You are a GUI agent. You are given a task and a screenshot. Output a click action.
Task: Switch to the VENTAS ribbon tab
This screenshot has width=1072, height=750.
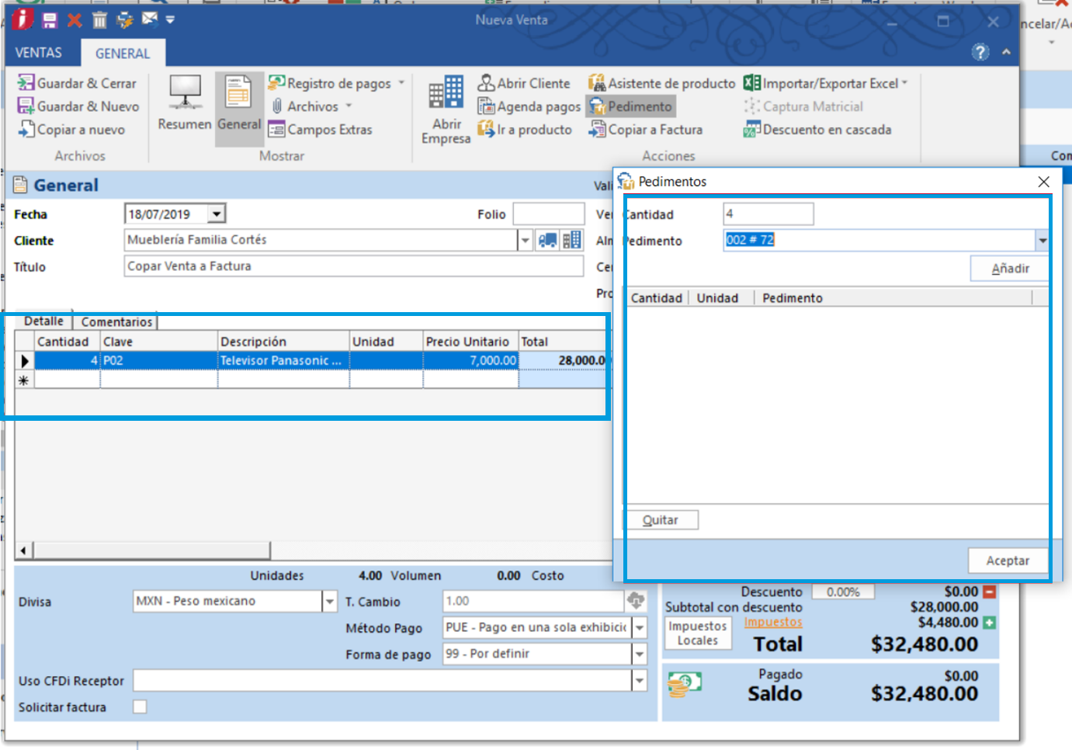[39, 53]
